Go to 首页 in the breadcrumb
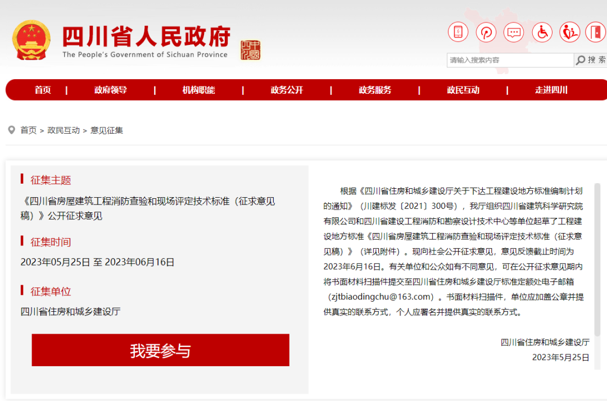Image resolution: width=607 pixels, height=401 pixels. (29, 130)
